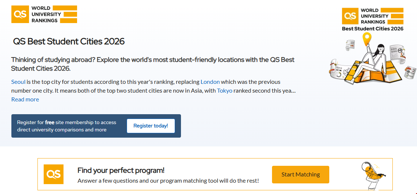Click the QS logo in top-right badge
This screenshot has width=417, height=194.
349,16
